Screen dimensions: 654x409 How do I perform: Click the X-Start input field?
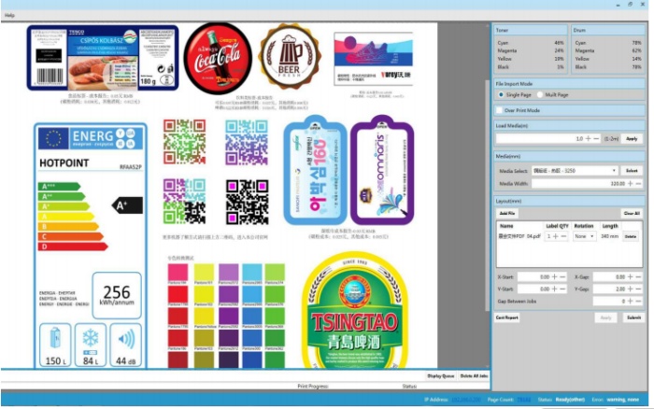[533, 276]
